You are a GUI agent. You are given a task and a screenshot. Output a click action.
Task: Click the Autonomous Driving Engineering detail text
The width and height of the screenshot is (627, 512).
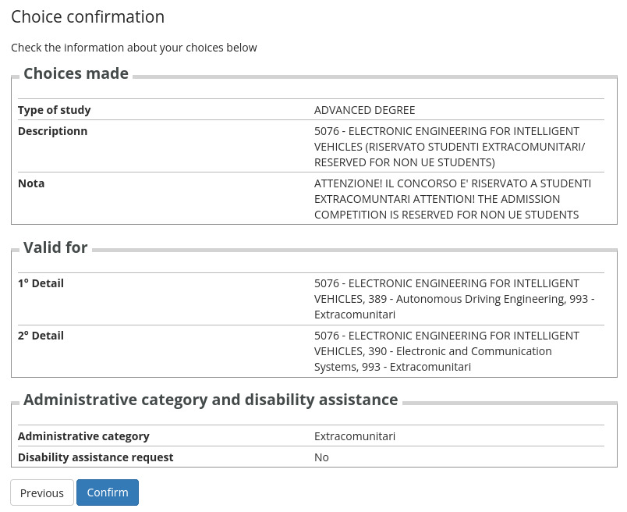click(454, 299)
